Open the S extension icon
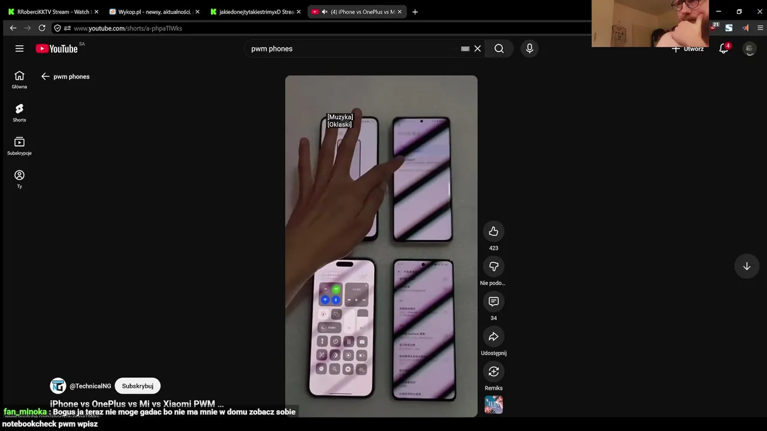This screenshot has height=431, width=767. (x=729, y=28)
